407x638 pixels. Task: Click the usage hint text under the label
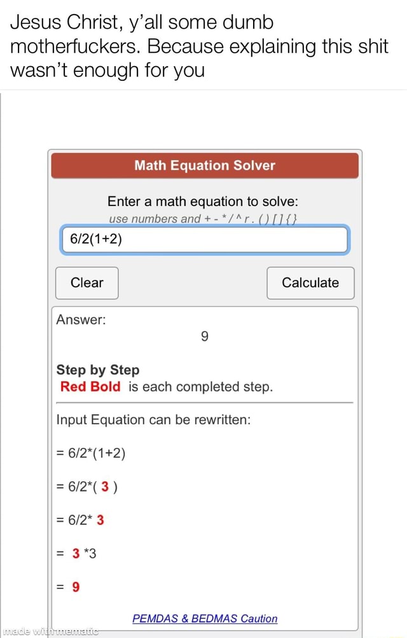(204, 220)
